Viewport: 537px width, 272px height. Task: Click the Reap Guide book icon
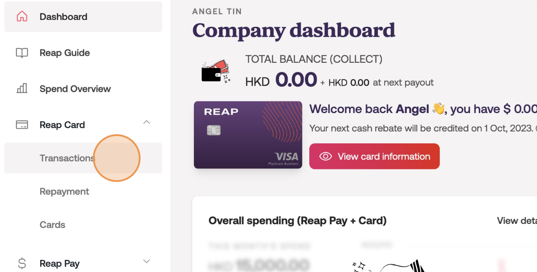pos(22,53)
